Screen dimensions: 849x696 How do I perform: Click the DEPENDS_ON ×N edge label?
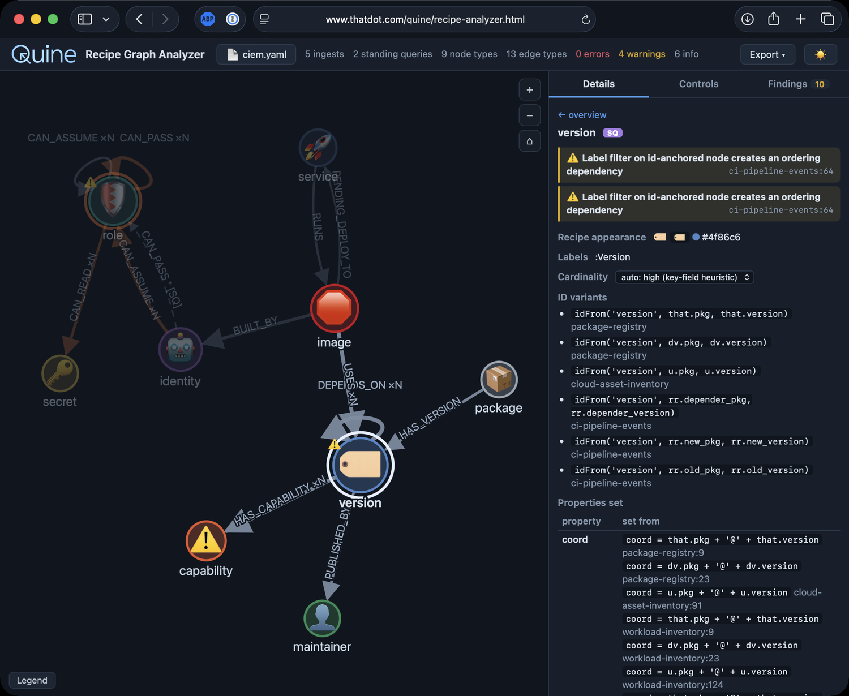point(360,385)
